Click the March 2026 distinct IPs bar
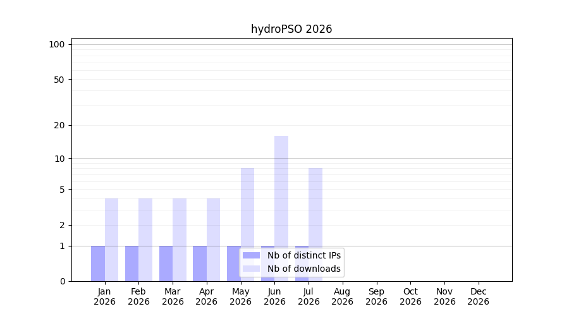Screen dimensions: 569x316 [166, 264]
